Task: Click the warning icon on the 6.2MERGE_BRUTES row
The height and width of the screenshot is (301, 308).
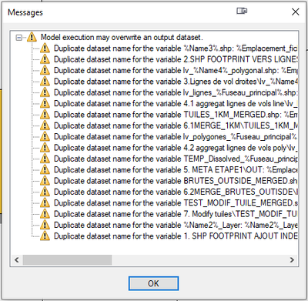Action: pyautogui.click(x=45, y=192)
